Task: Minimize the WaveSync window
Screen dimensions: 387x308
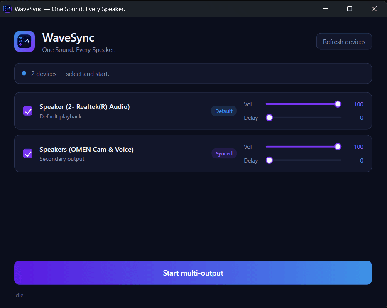Action: [x=326, y=9]
